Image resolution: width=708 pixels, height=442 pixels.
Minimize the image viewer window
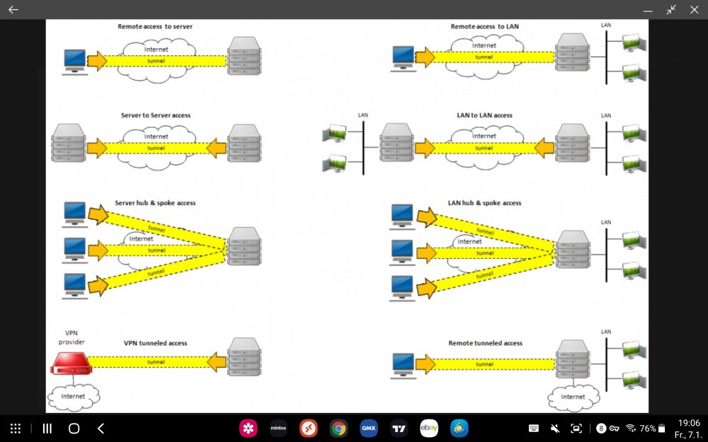tap(648, 10)
